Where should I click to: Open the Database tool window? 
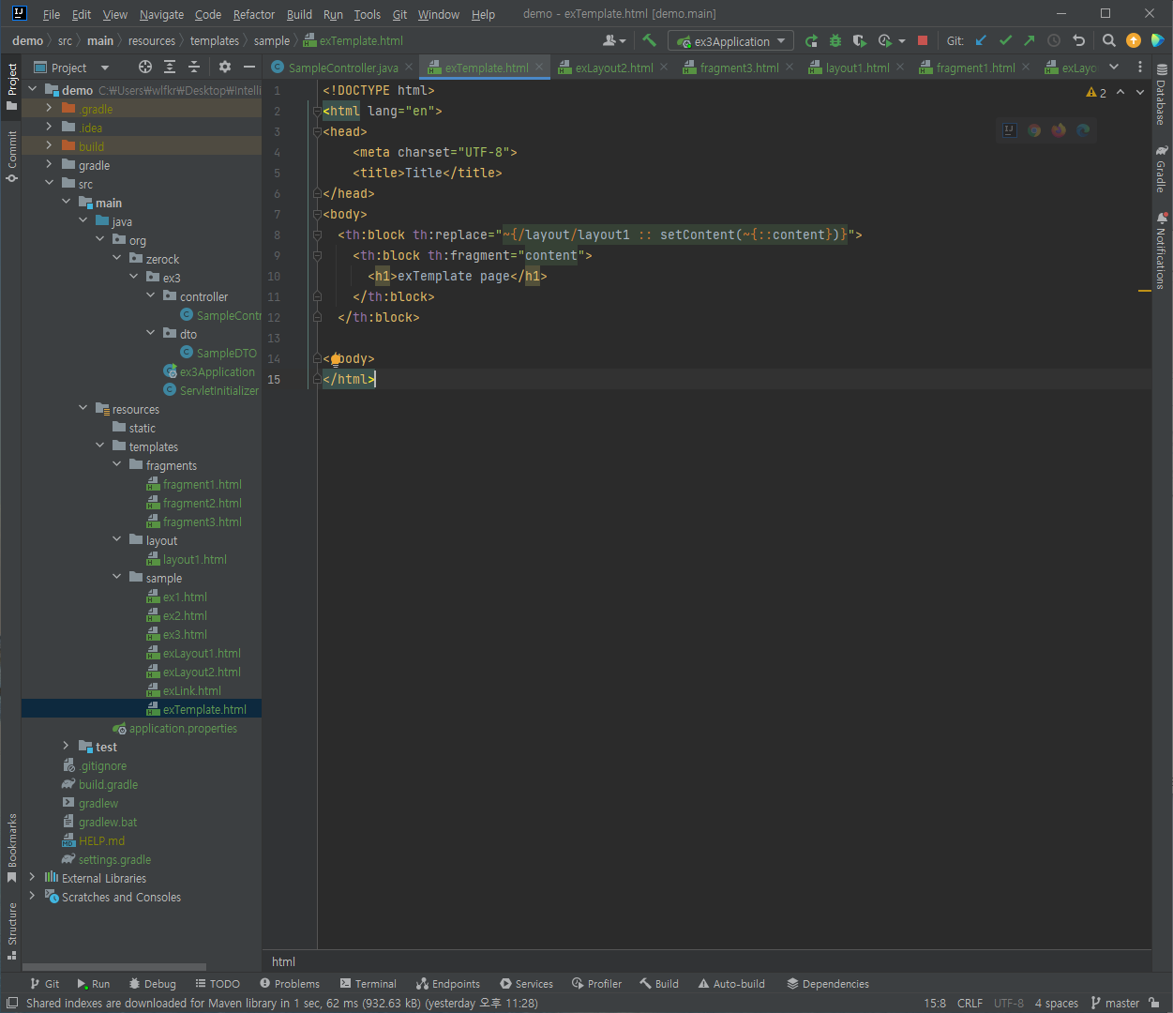coord(1162,94)
